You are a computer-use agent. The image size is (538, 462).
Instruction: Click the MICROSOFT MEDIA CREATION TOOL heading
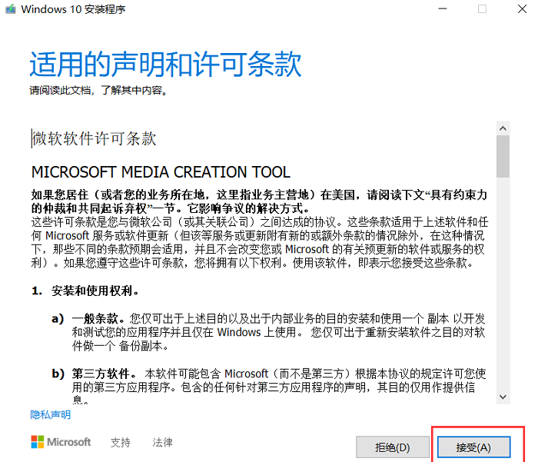click(x=161, y=172)
